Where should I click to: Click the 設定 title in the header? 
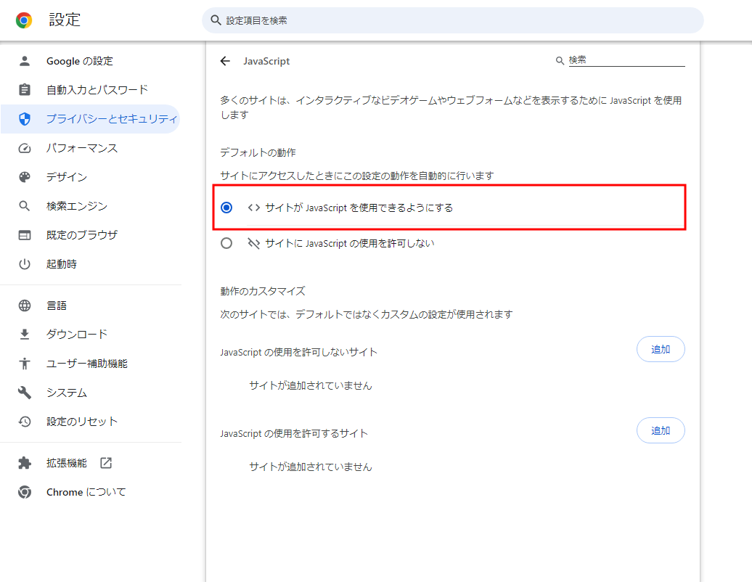click(65, 20)
